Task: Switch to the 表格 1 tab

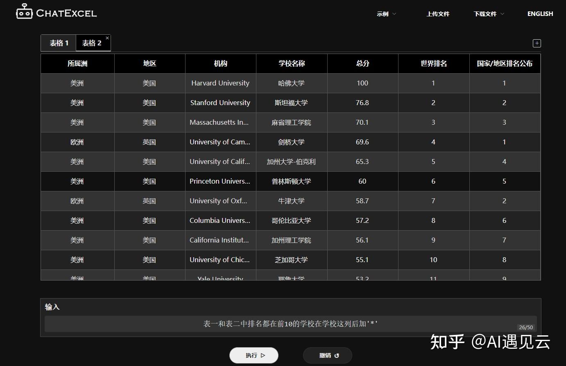Action: pyautogui.click(x=58, y=43)
